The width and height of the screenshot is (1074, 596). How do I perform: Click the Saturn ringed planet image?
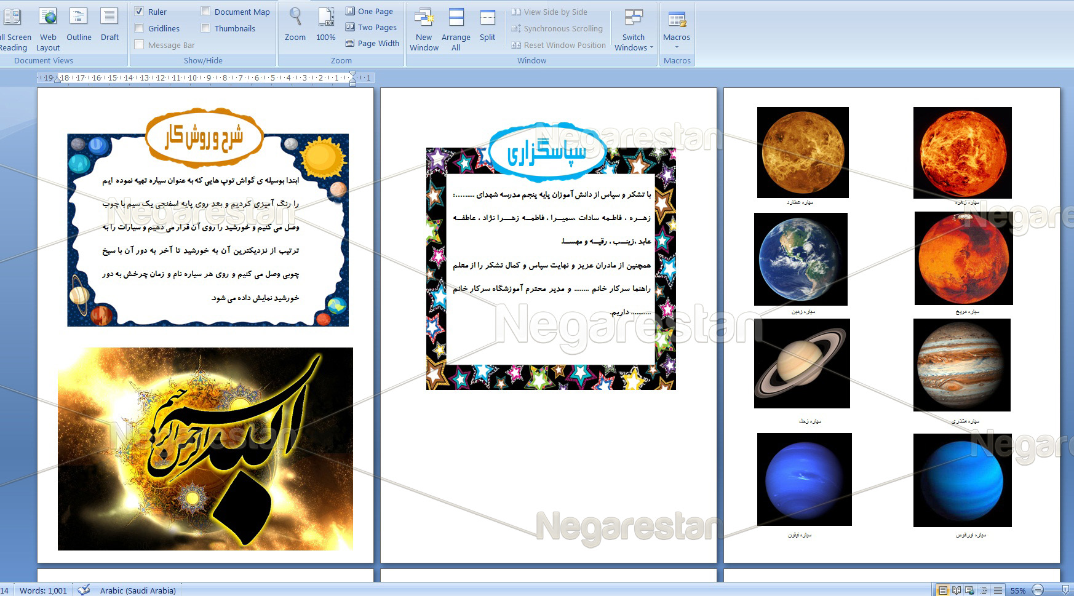click(802, 364)
